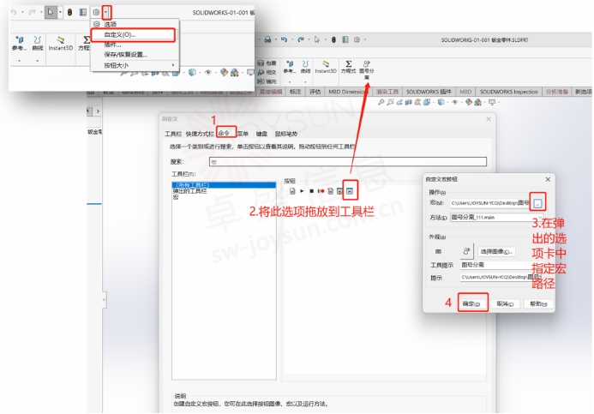The height and width of the screenshot is (414, 594).
Task: Click the Undo icon in the inset toolbar
Action: click(x=14, y=13)
